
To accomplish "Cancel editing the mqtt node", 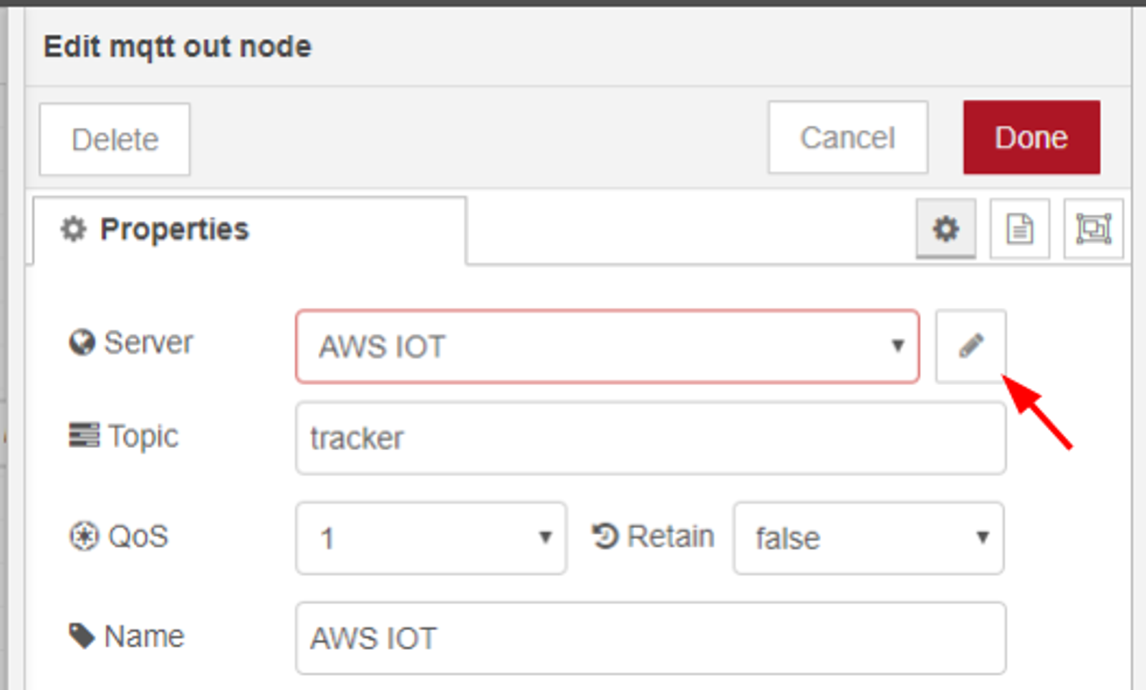I will [847, 137].
